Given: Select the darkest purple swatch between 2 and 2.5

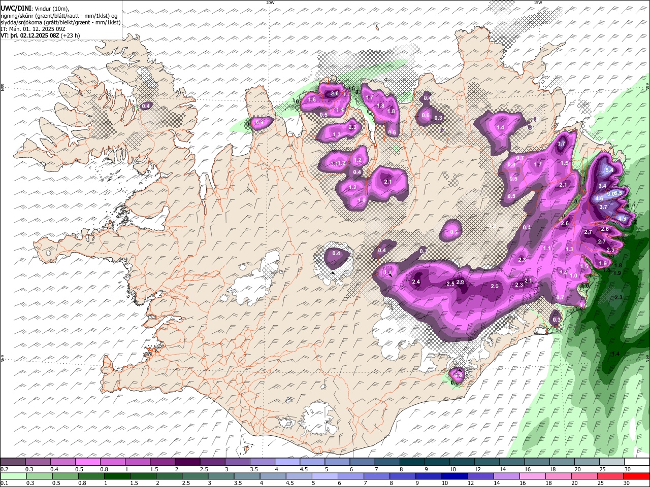Looking at the screenshot, I should (x=187, y=462).
